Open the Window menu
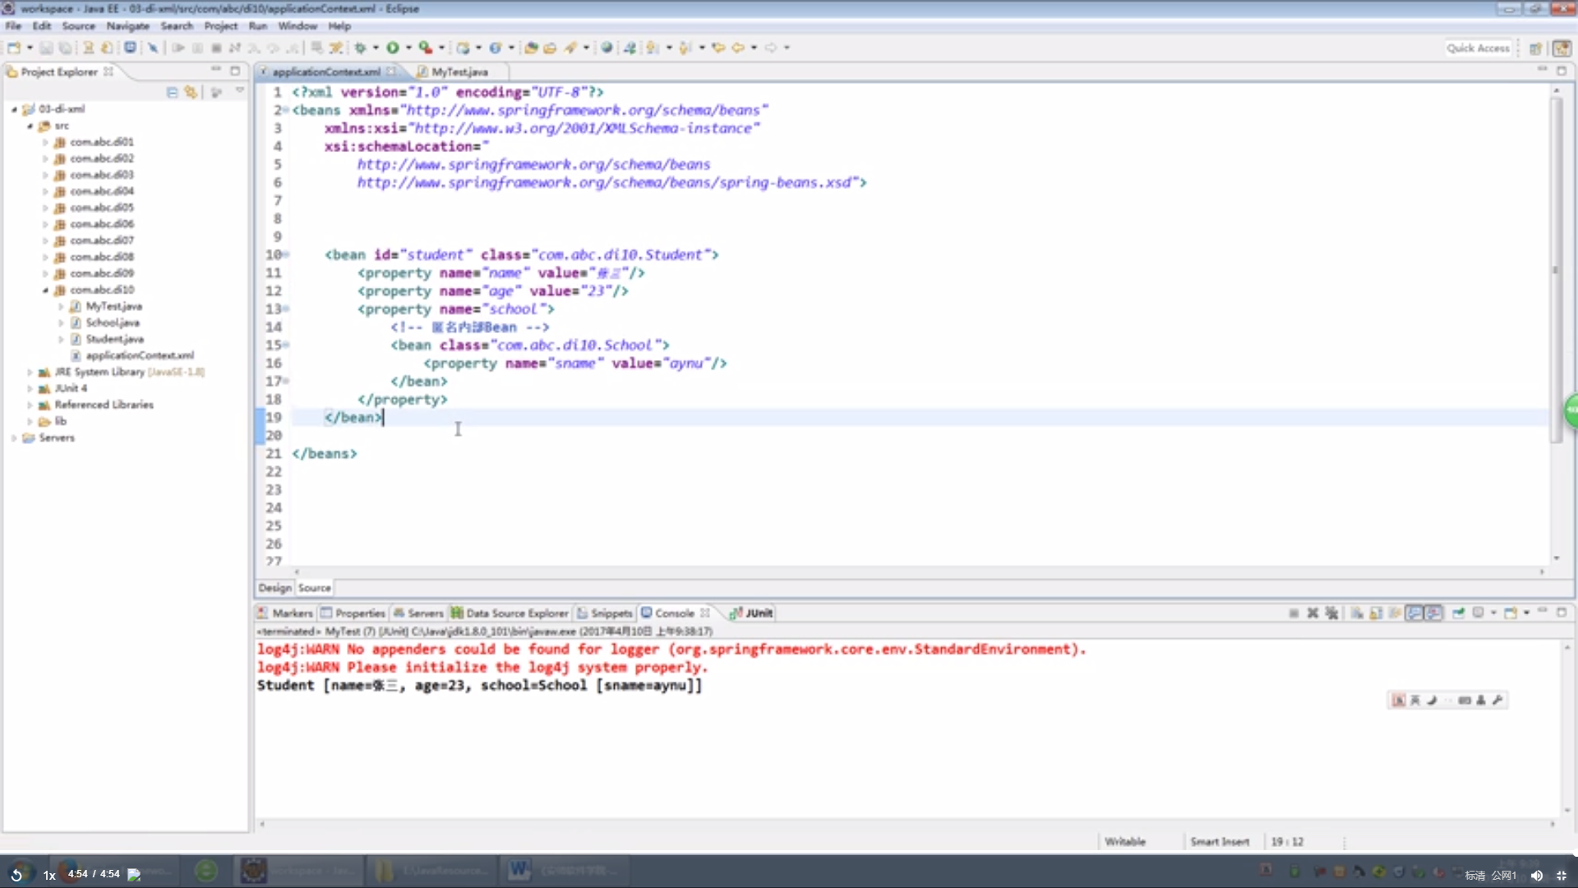The width and height of the screenshot is (1578, 888). [298, 26]
